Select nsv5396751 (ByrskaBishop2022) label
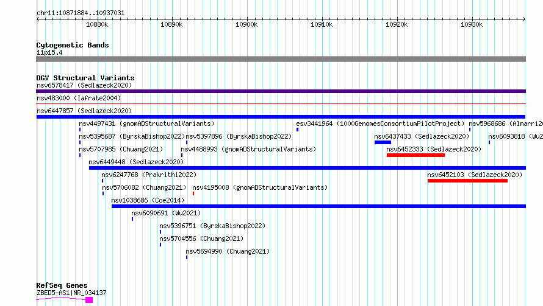 coord(212,226)
